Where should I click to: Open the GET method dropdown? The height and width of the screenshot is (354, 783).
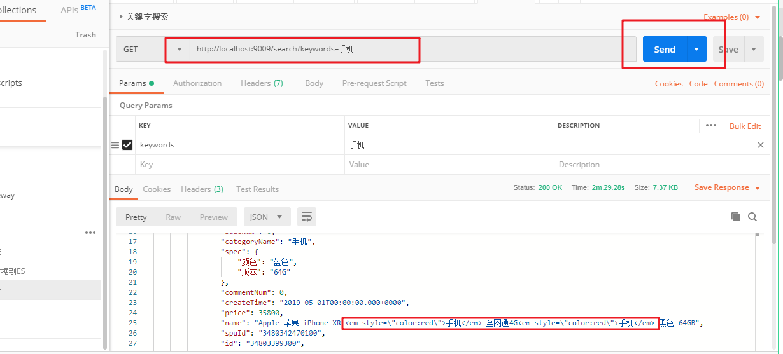point(153,50)
